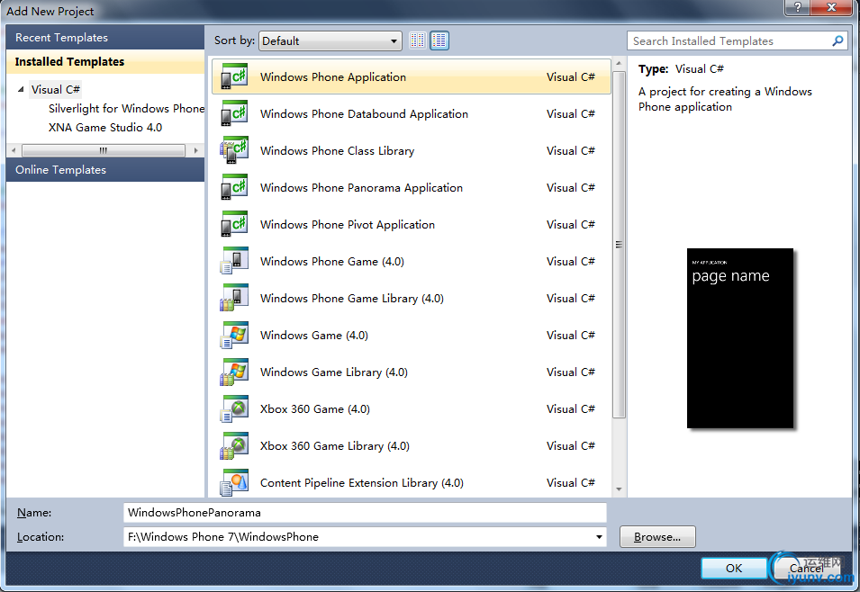Select the 'Windows Game (4.0)' row text
Image resolution: width=860 pixels, height=592 pixels.
(313, 335)
